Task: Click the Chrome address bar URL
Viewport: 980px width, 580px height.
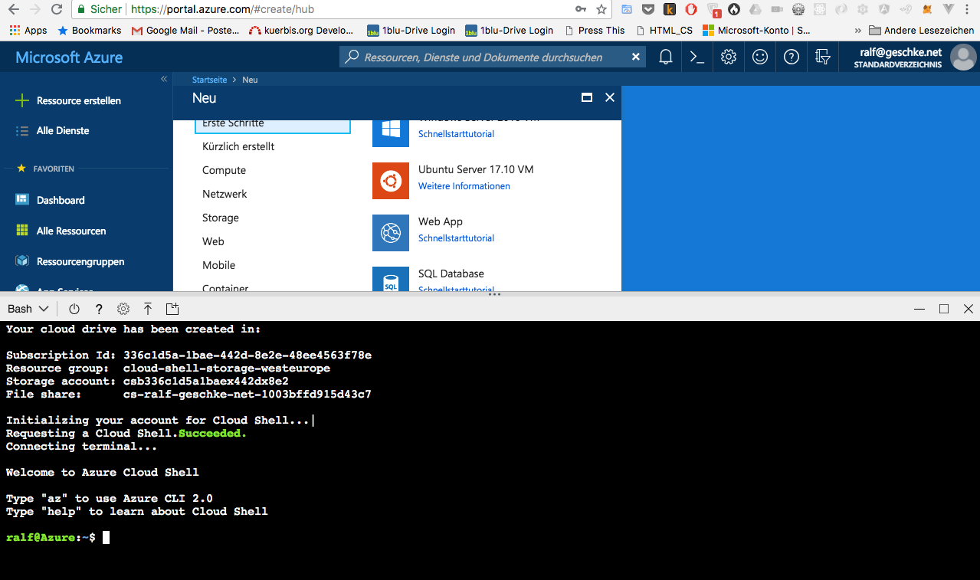Action: (222, 9)
